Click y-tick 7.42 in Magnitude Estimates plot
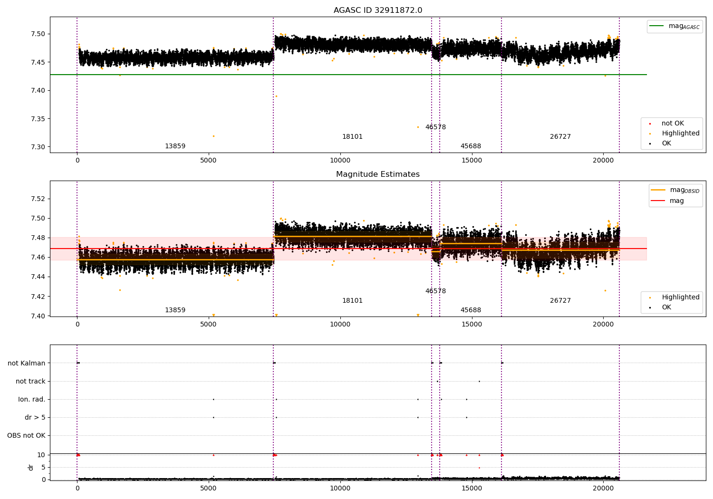 tap(37, 297)
